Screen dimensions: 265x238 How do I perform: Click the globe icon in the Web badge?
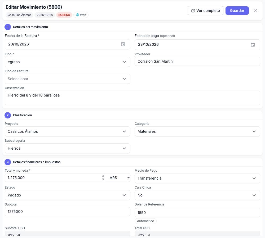[x=78, y=15]
